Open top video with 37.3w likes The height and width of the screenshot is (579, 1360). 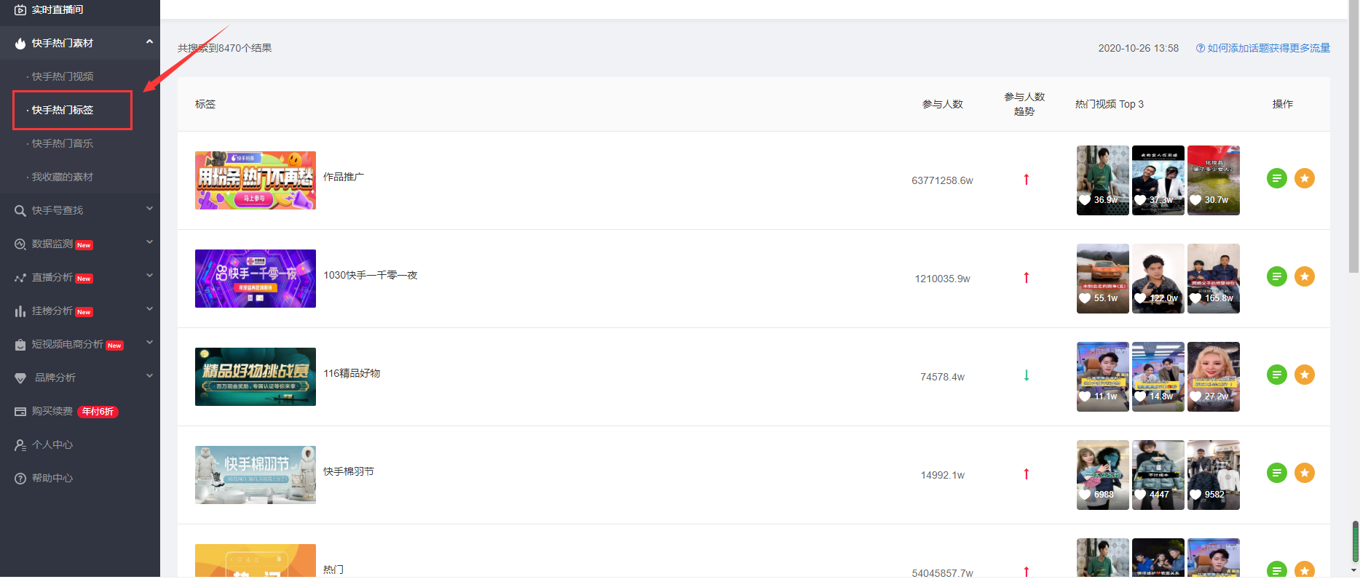click(x=1158, y=180)
